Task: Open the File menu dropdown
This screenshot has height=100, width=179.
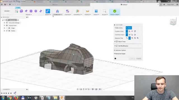Action: [6, 4]
